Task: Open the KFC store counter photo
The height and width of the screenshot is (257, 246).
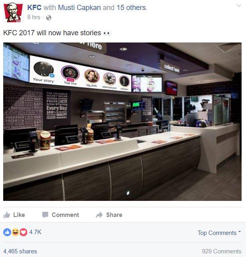Action: [122, 121]
